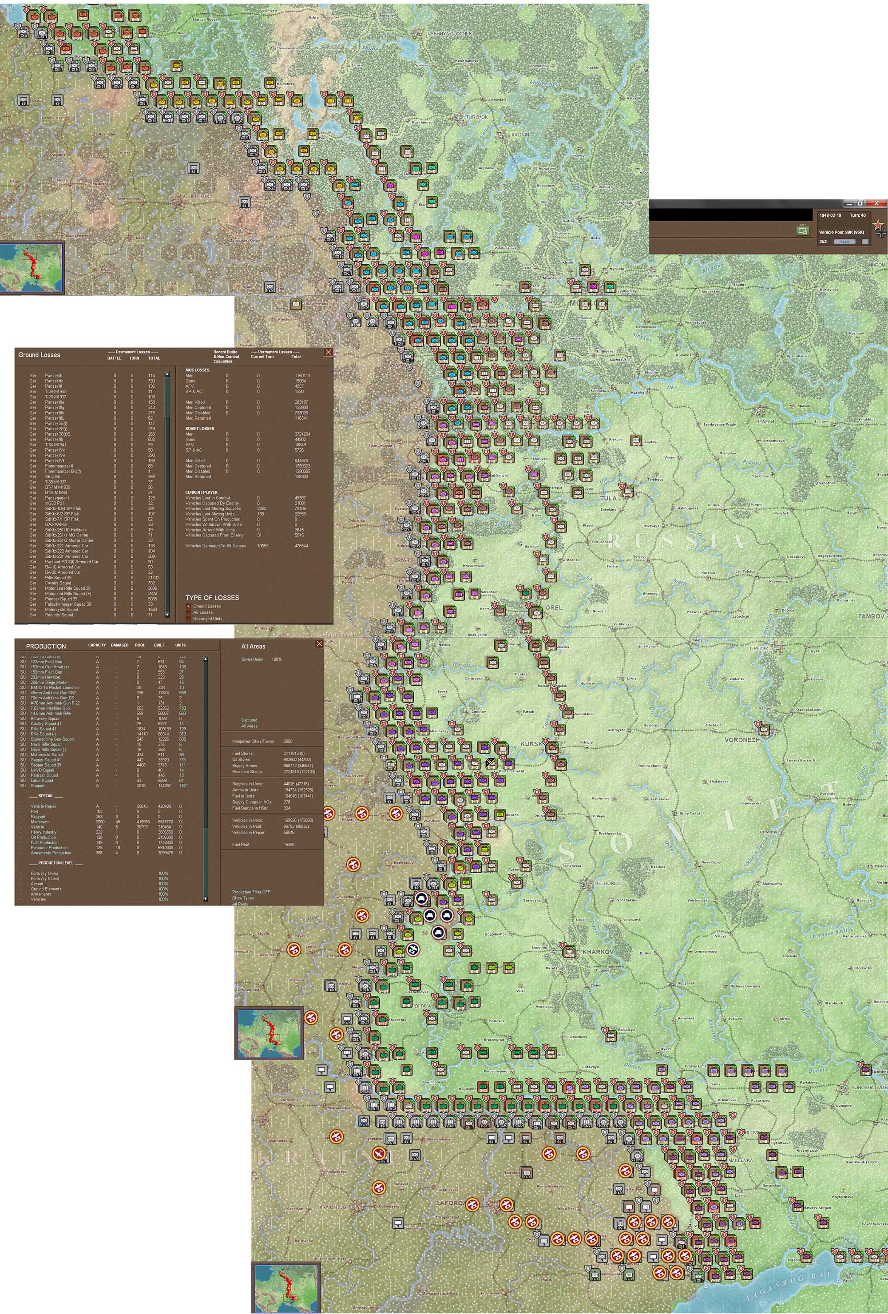The height and width of the screenshot is (1314, 888).
Task: Select the Stug IIIb losses row
Action: (x=93, y=476)
